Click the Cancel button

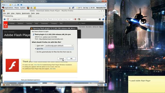click(62, 59)
